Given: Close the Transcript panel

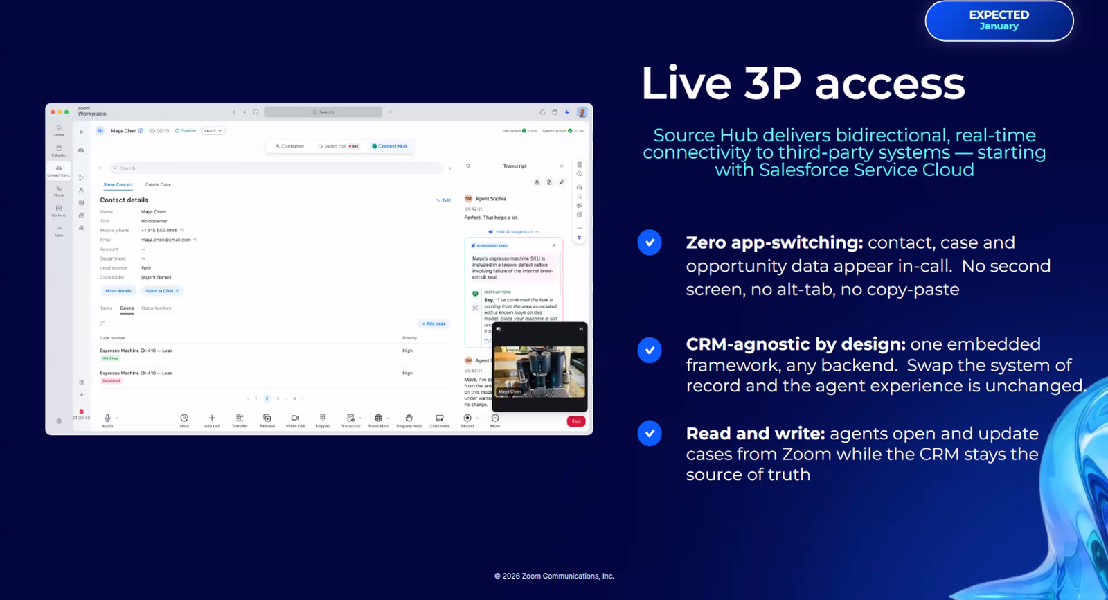Looking at the screenshot, I should [x=562, y=166].
